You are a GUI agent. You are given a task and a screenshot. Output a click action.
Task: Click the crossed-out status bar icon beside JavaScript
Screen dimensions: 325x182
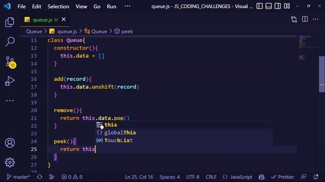coord(262,177)
